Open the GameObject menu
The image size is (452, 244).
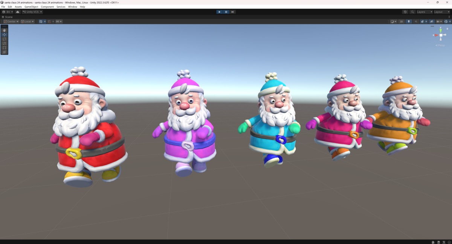[31, 7]
